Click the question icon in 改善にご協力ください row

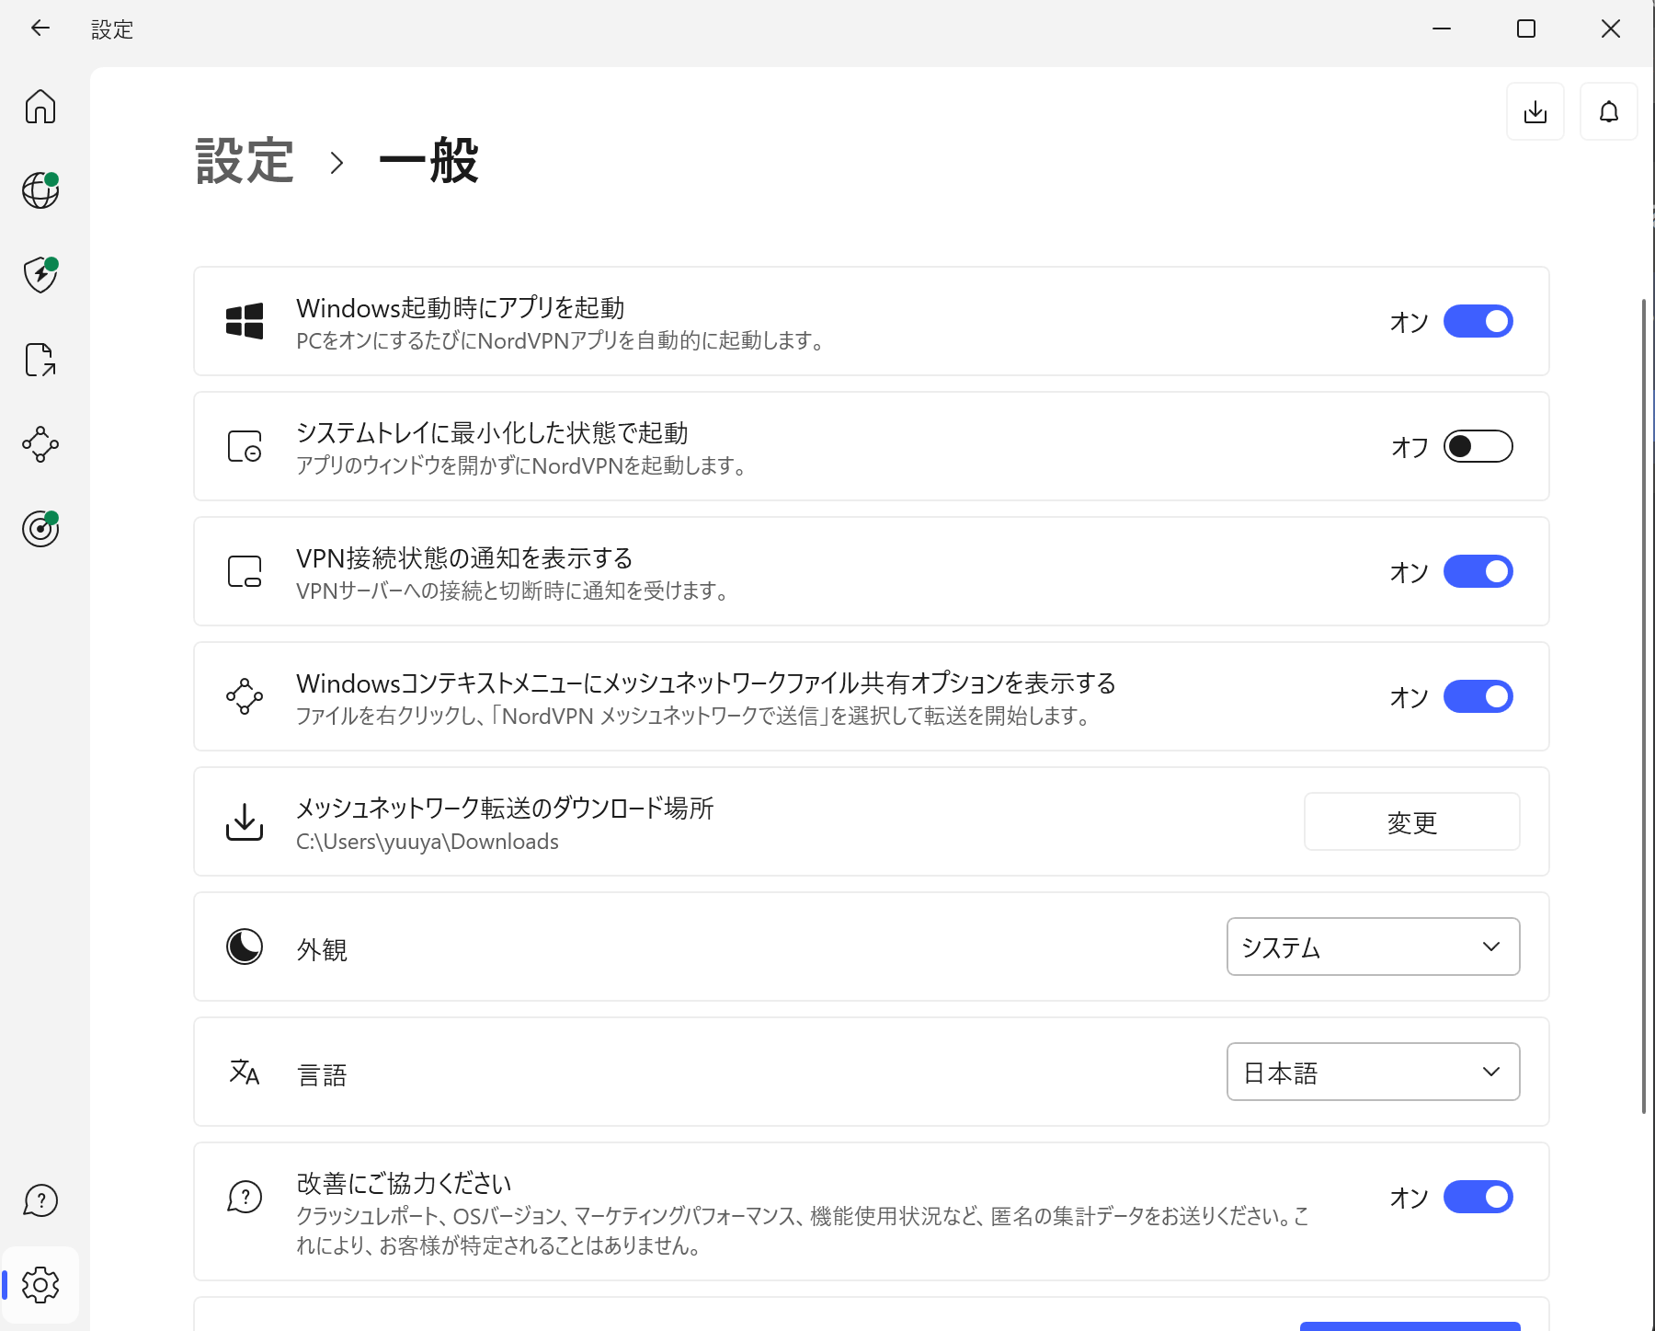point(245,1197)
